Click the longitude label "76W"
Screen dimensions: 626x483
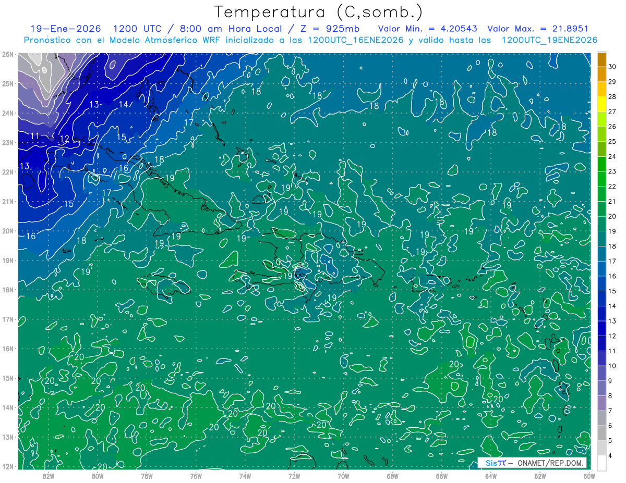click(196, 476)
